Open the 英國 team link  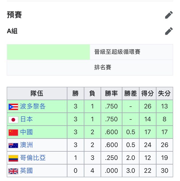[x=26, y=171]
